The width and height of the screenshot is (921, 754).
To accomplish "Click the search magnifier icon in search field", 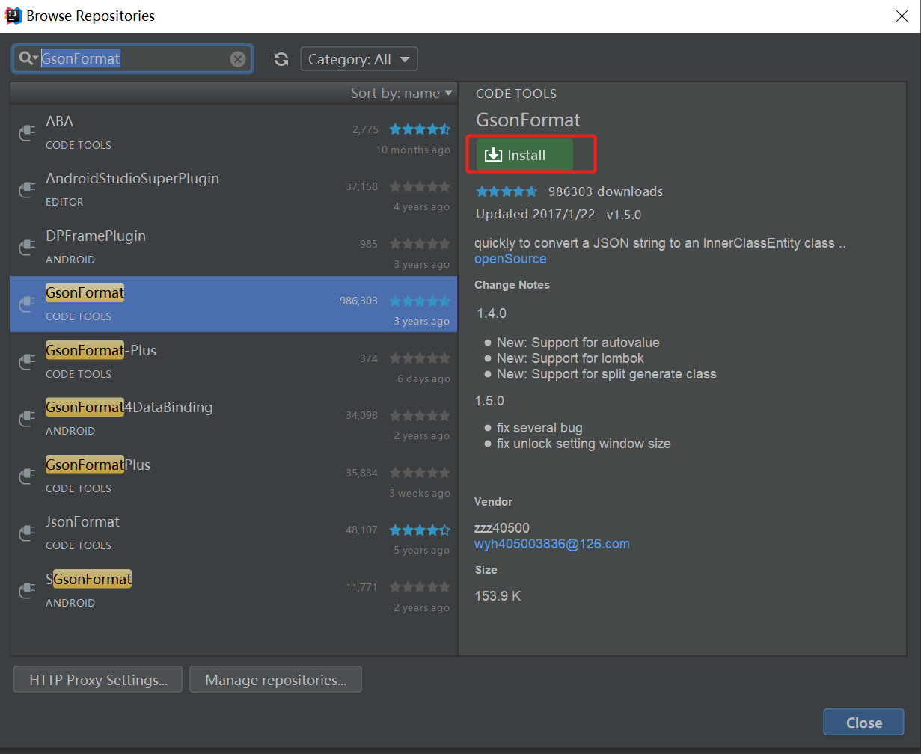I will [x=28, y=58].
